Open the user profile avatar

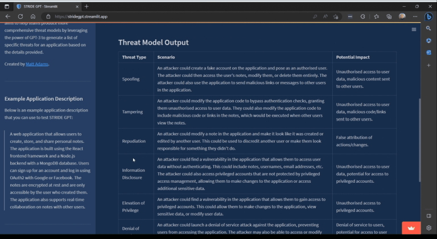click(x=402, y=16)
